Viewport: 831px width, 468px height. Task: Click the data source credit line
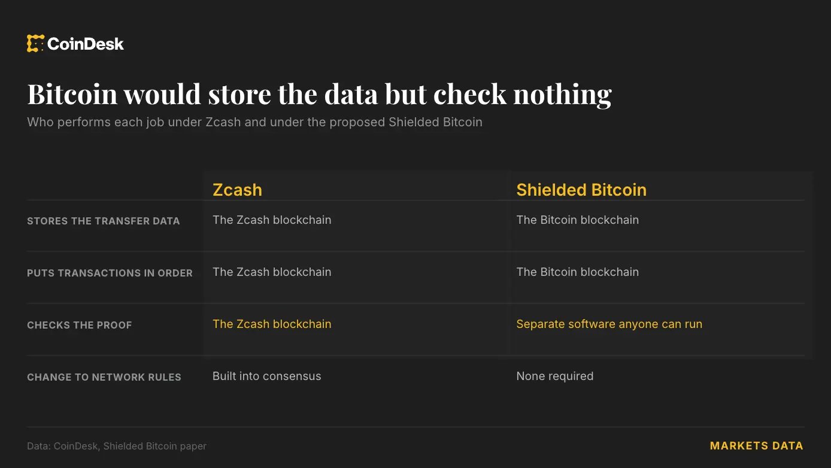click(x=117, y=446)
